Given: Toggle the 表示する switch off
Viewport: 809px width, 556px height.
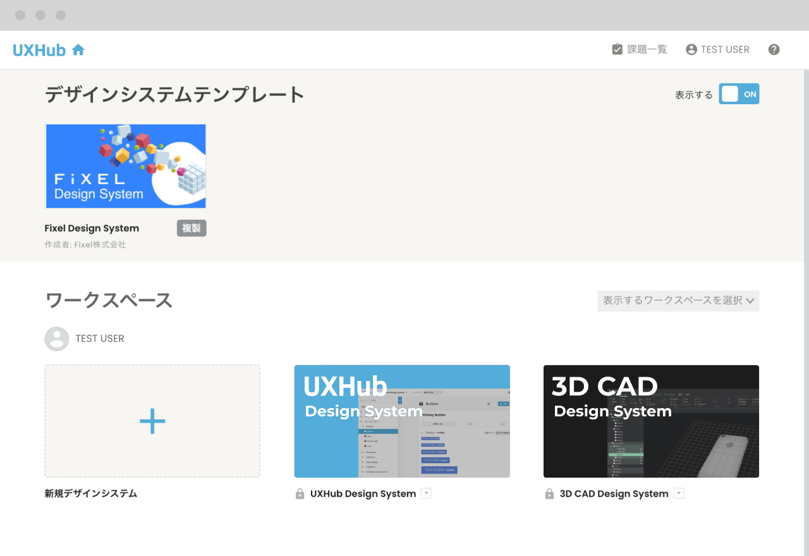Looking at the screenshot, I should [739, 94].
